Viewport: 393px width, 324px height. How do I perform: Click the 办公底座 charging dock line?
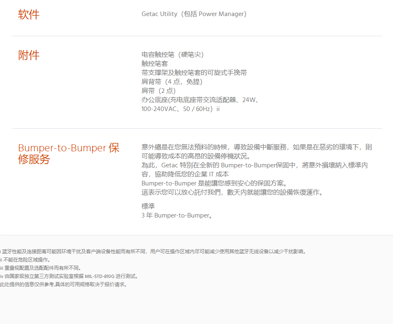point(200,100)
